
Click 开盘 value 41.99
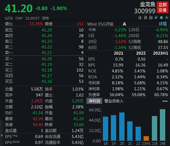(x=78, y=113)
